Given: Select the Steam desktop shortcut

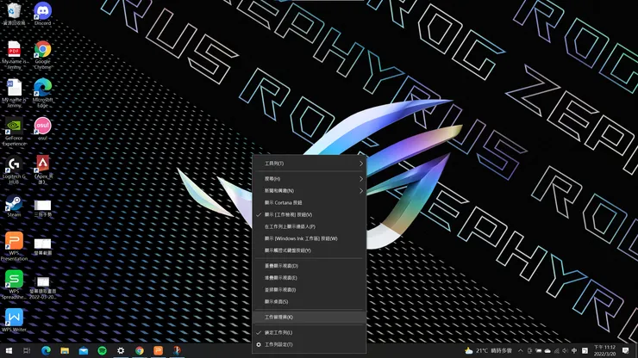Looking at the screenshot, I should point(15,206).
